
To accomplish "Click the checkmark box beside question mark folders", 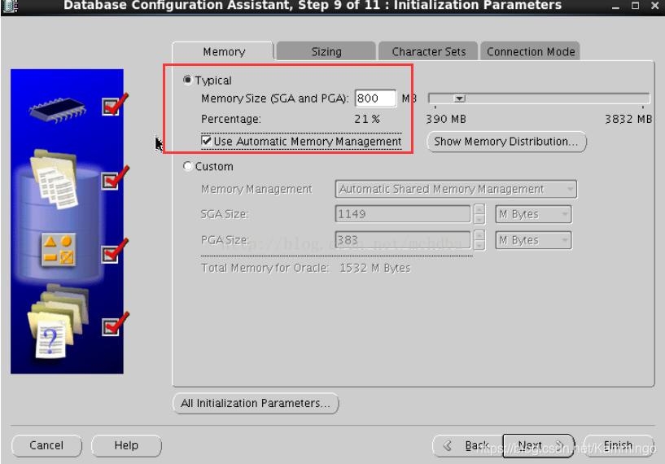I will [x=110, y=327].
